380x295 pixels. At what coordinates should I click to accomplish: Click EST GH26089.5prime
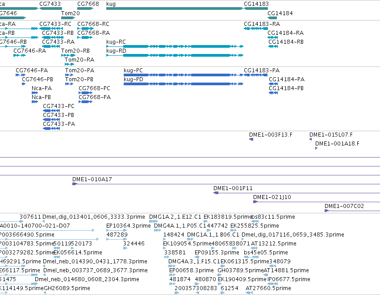tap(45, 293)
